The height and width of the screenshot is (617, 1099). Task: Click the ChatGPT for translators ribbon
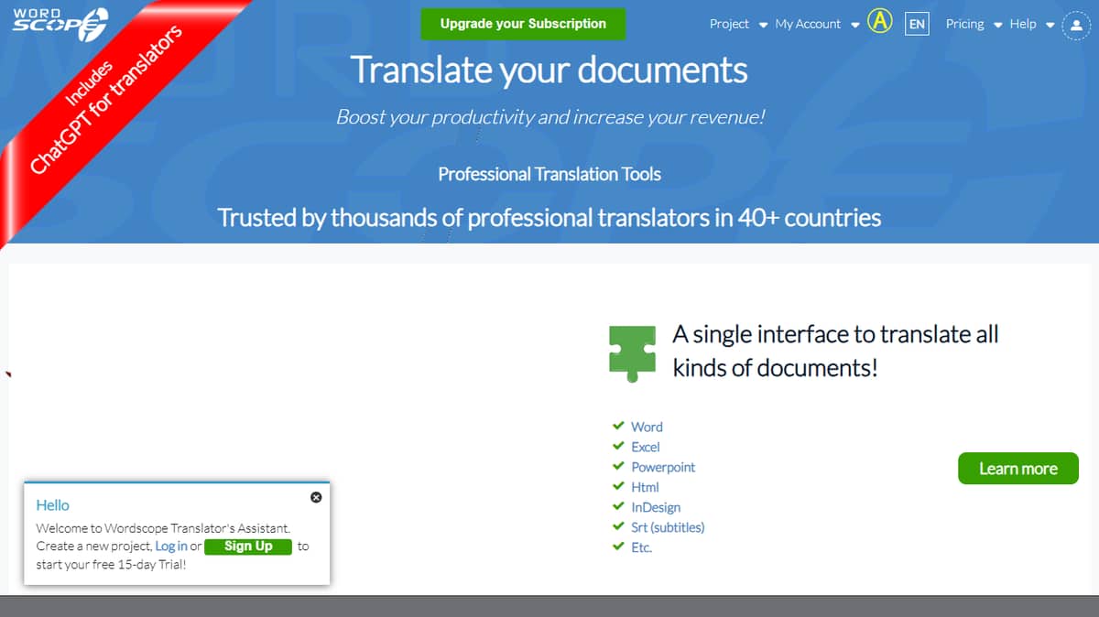(x=105, y=101)
